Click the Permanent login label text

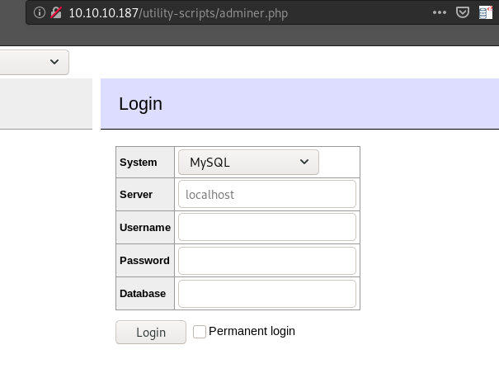(x=252, y=331)
